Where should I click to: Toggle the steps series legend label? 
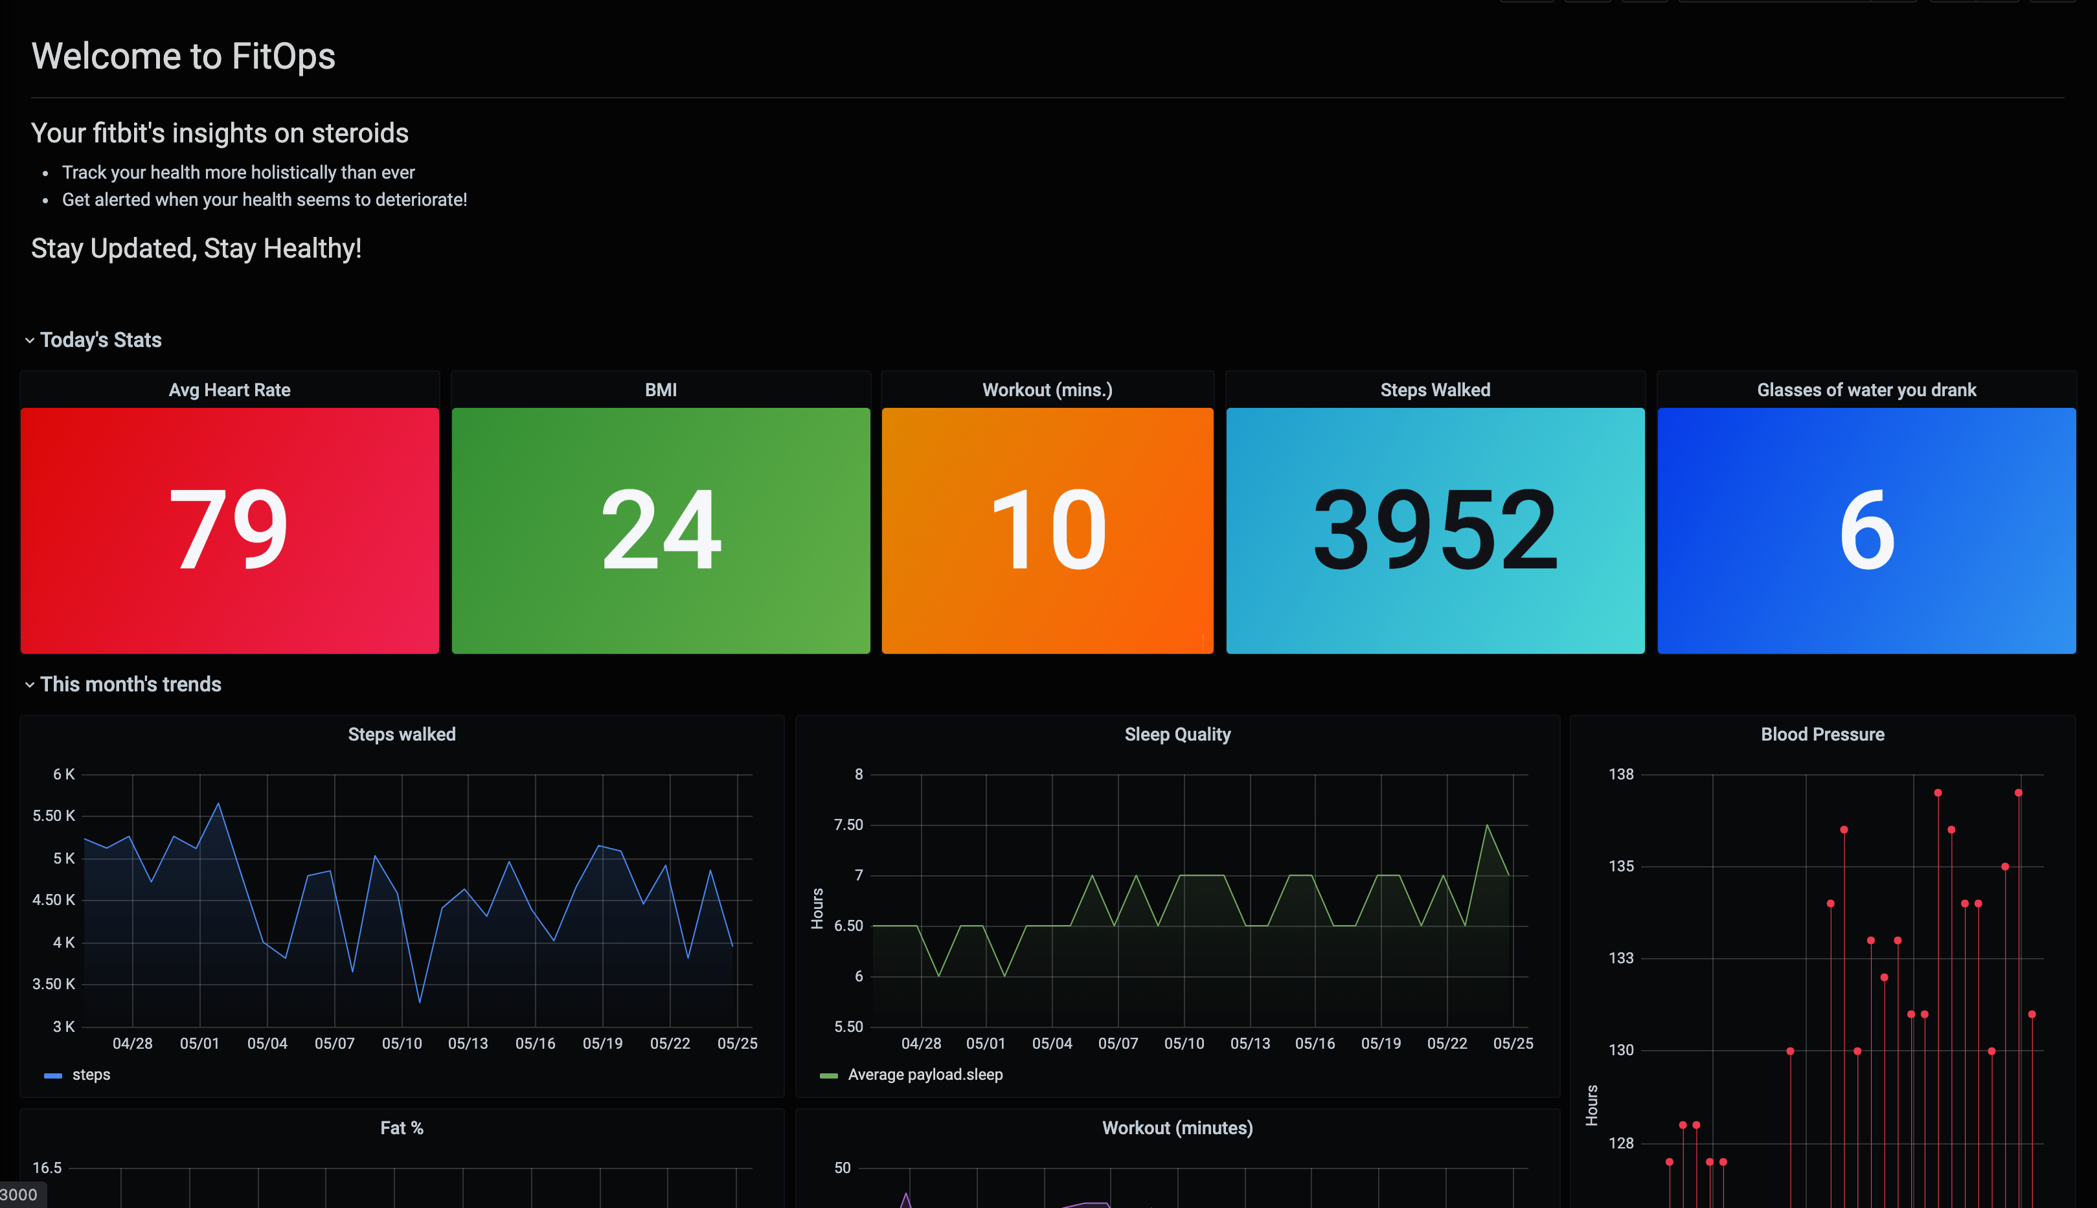point(91,1075)
